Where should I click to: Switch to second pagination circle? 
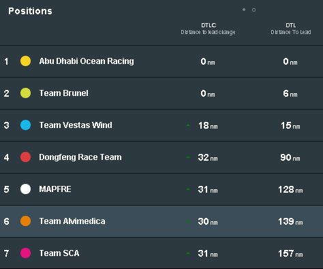pos(253,10)
